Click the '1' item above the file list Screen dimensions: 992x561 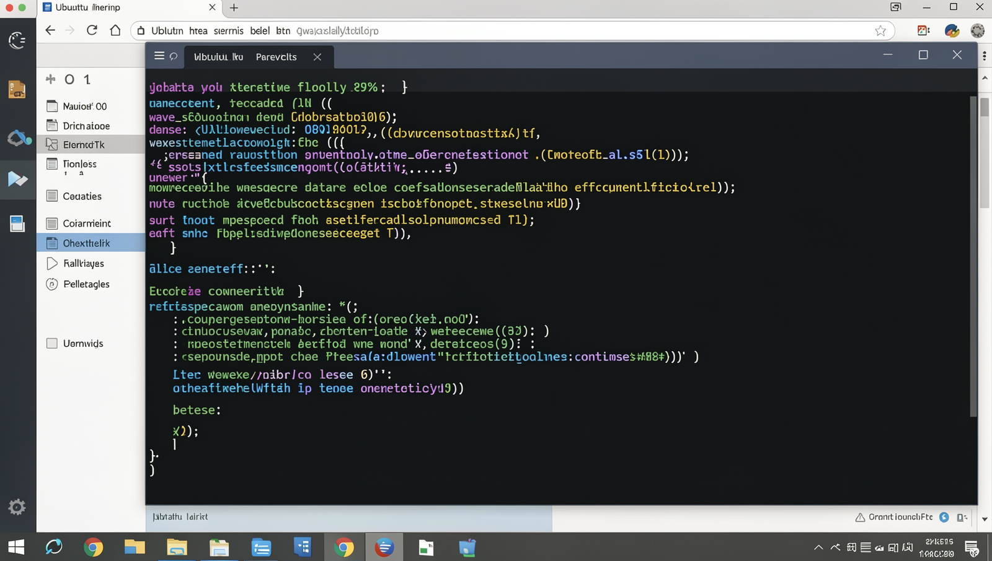87,79
